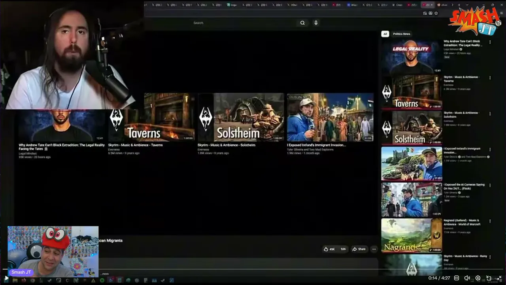The width and height of the screenshot is (506, 285).
Task: Click the play button in the player bar
Action: (6, 278)
